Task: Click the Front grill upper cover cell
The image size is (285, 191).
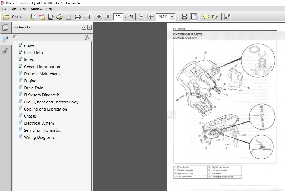Action: coord(224,177)
